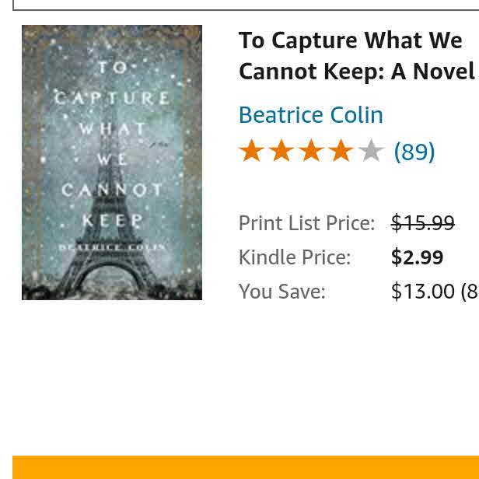
Task: Click the Kindle Price label
Action: coord(294,257)
